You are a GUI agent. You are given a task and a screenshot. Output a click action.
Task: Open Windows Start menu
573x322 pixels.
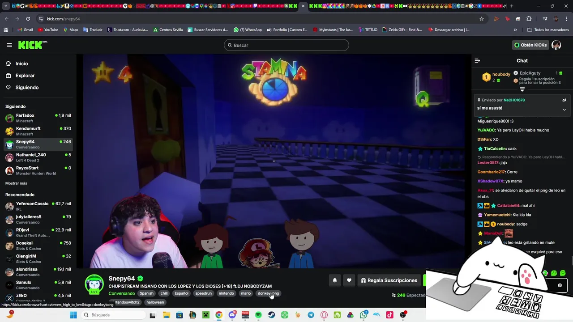73,315
